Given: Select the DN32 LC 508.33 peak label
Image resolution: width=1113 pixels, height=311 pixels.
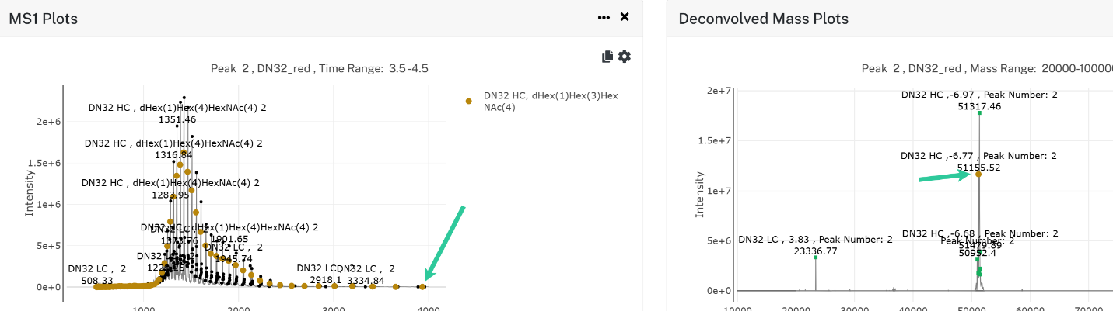Looking at the screenshot, I should coord(97,275).
